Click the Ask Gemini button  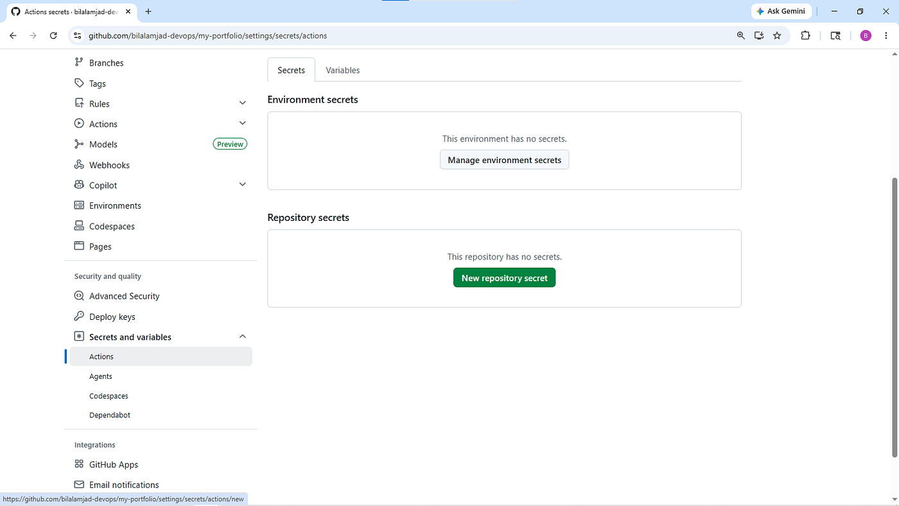pyautogui.click(x=781, y=12)
